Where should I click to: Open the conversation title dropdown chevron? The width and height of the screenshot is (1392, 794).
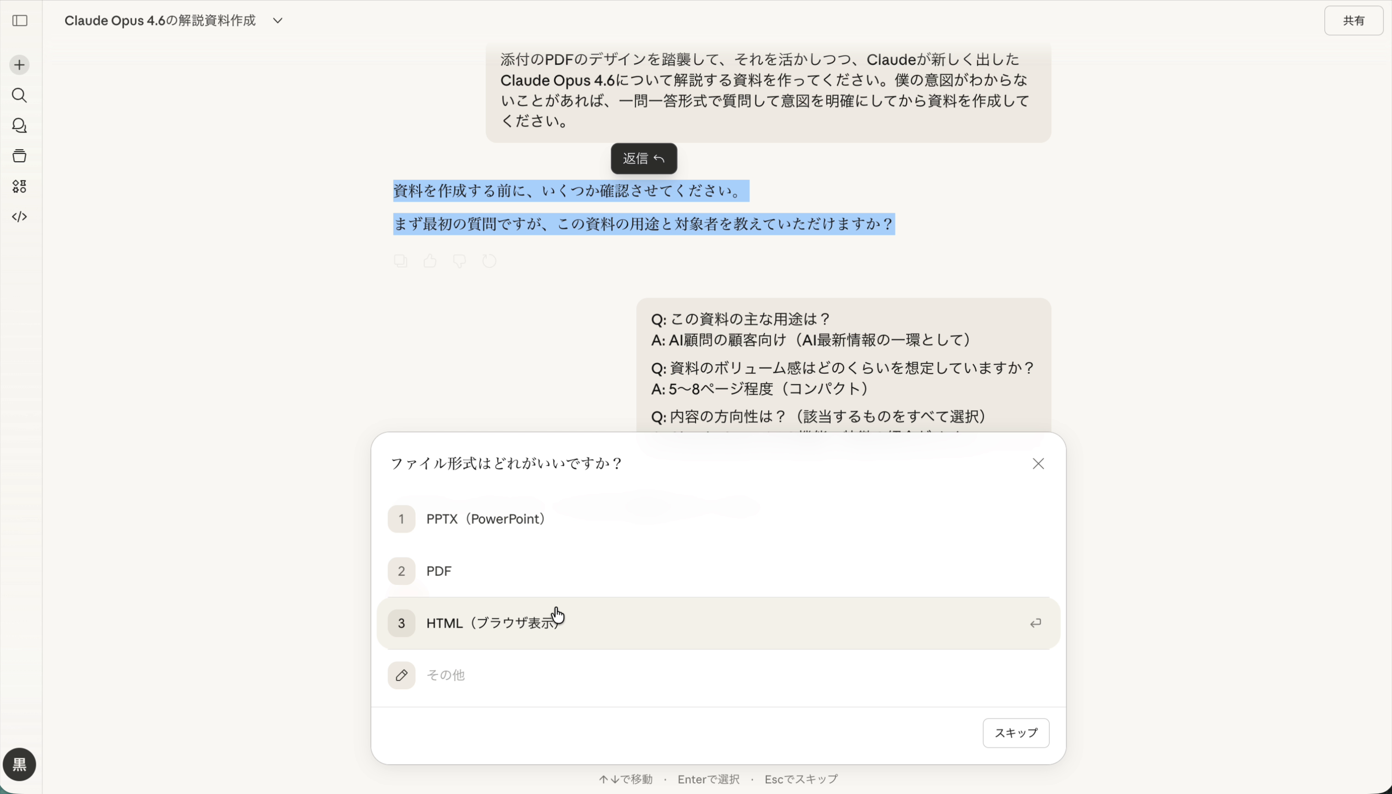point(277,20)
